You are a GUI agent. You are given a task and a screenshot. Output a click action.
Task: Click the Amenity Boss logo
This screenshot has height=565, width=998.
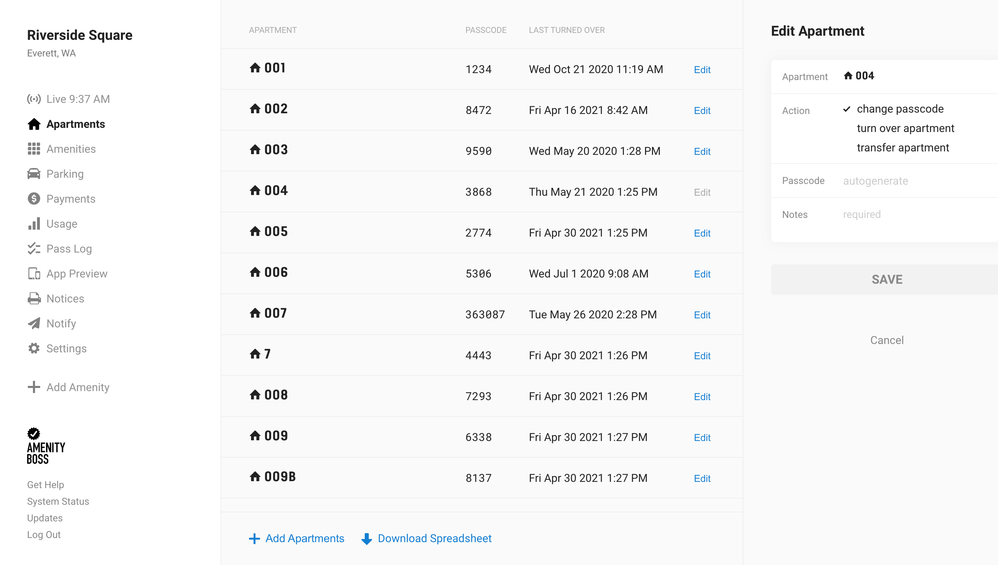click(x=46, y=446)
